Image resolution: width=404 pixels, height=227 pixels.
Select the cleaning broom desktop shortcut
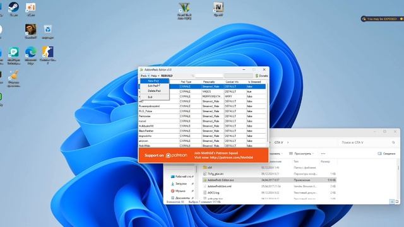tap(13, 78)
